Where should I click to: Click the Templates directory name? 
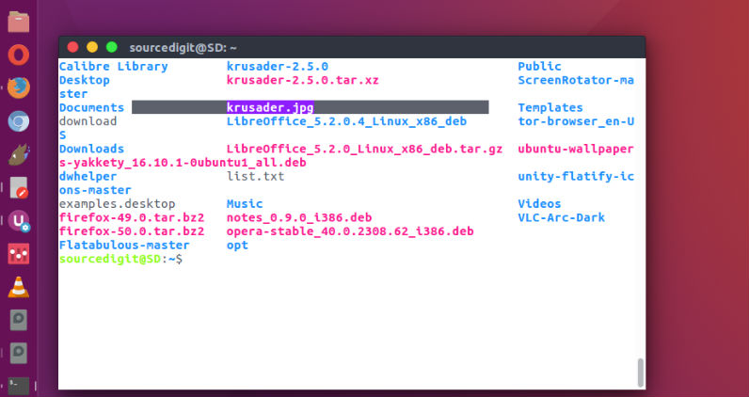(x=550, y=107)
